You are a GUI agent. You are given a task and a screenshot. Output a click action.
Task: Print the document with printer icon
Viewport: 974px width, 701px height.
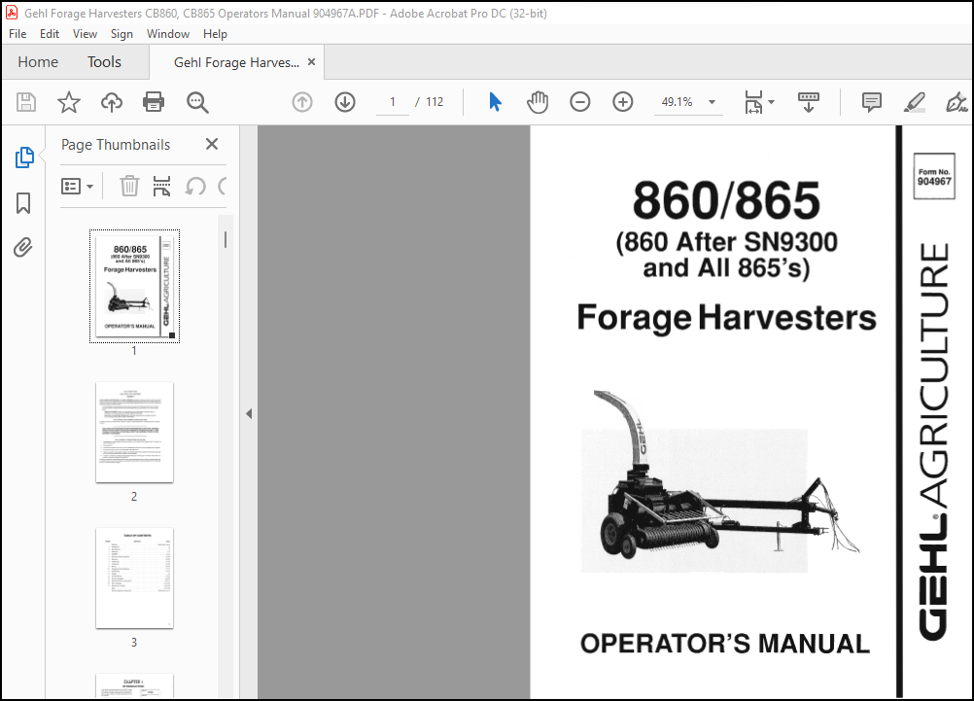(154, 102)
